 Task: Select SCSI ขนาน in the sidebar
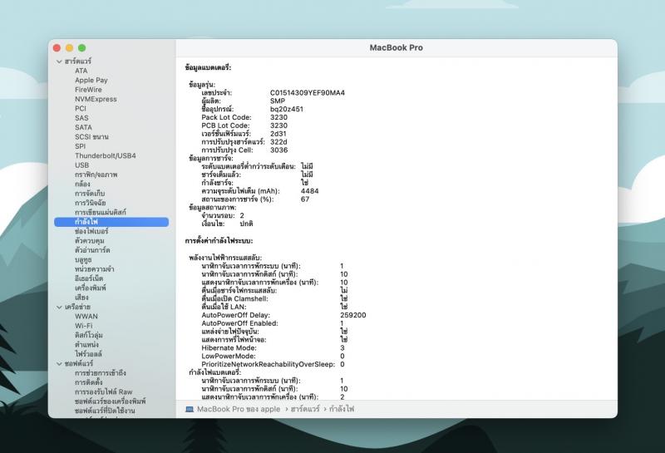(x=91, y=136)
